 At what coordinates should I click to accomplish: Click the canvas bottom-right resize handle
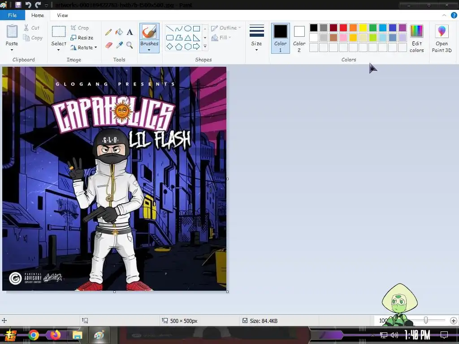(227, 292)
